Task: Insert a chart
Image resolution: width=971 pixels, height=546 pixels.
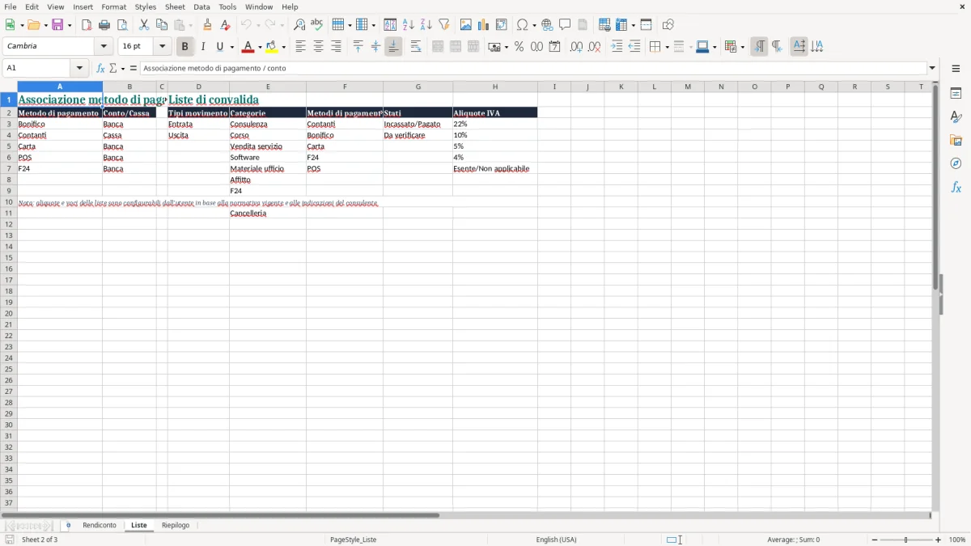Action: [484, 25]
